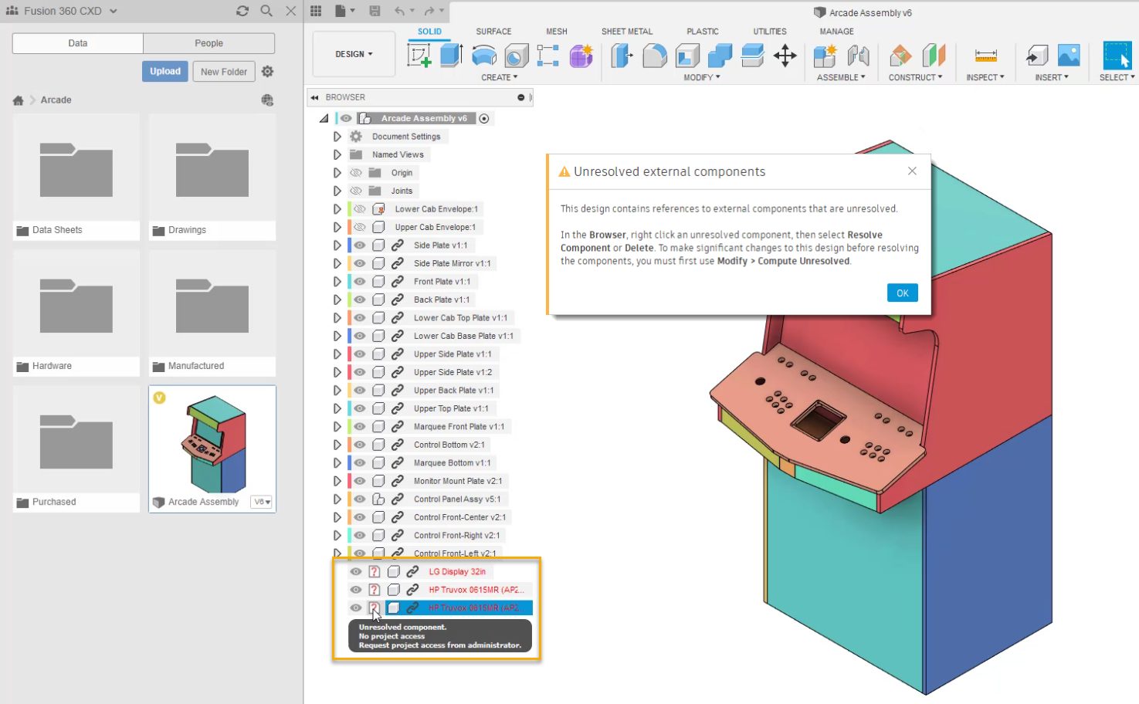Switch to the SHEET METAL tab
Image resolution: width=1139 pixels, height=704 pixels.
[626, 32]
